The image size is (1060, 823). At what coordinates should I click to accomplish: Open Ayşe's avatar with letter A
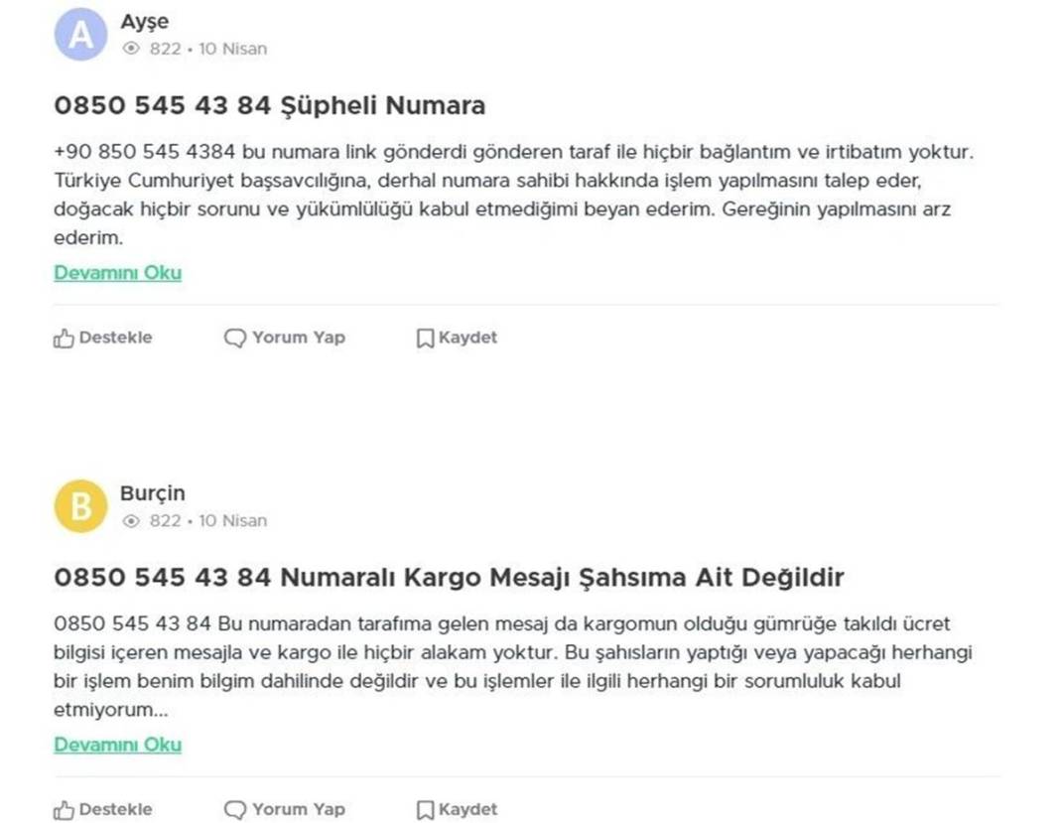[80, 34]
